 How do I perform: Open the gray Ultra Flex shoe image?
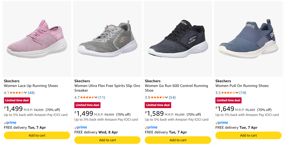click(x=107, y=39)
